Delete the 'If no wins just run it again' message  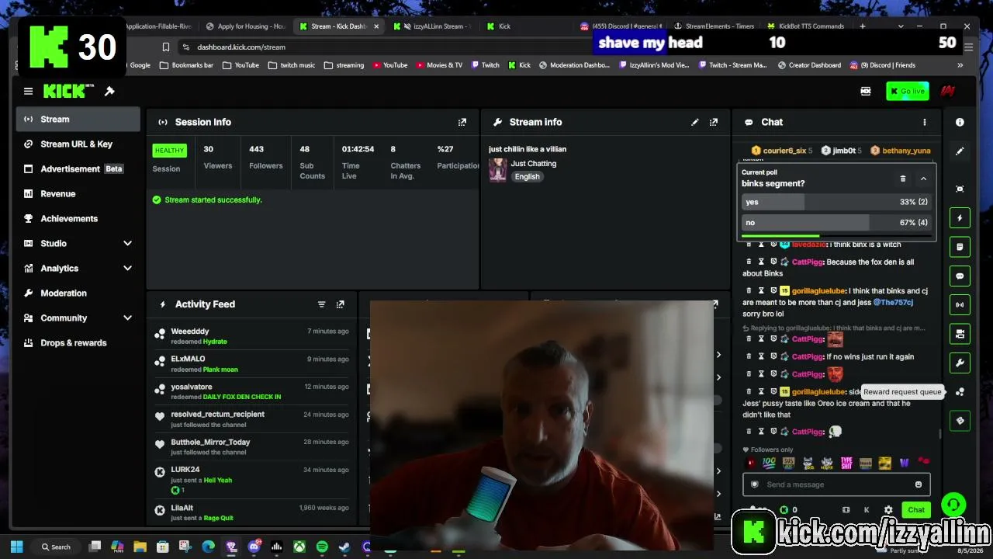click(749, 356)
